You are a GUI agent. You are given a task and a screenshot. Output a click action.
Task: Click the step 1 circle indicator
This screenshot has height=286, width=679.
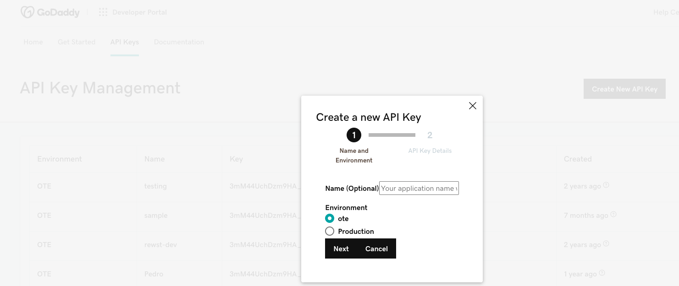pyautogui.click(x=354, y=135)
